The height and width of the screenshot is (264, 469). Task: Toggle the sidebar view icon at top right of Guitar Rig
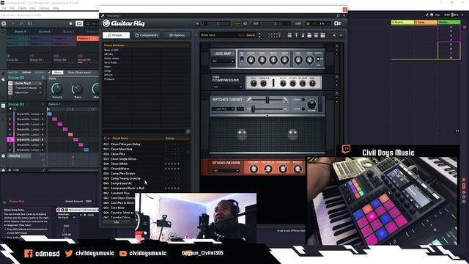point(337,23)
